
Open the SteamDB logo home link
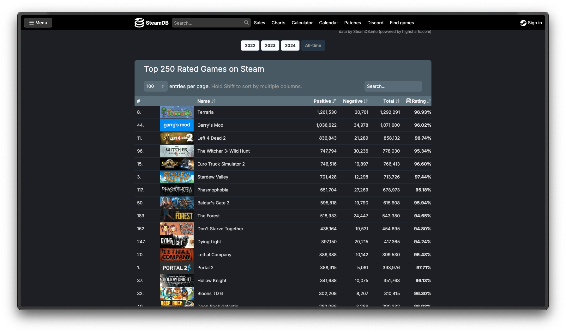pyautogui.click(x=152, y=23)
